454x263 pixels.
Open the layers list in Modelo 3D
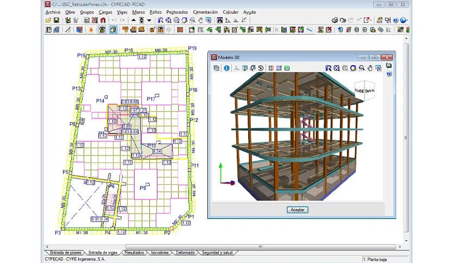217,68
